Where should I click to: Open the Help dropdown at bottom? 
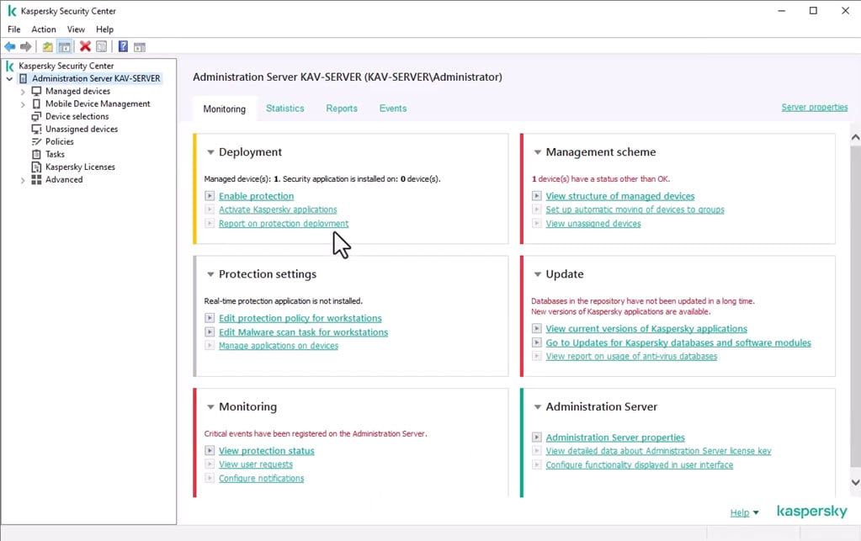click(744, 512)
